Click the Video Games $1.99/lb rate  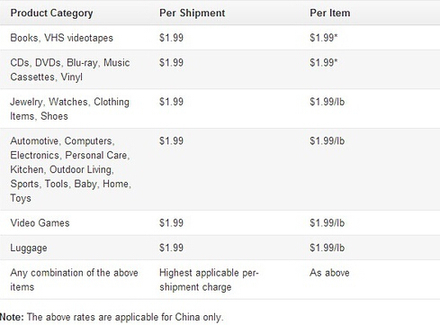click(x=328, y=223)
